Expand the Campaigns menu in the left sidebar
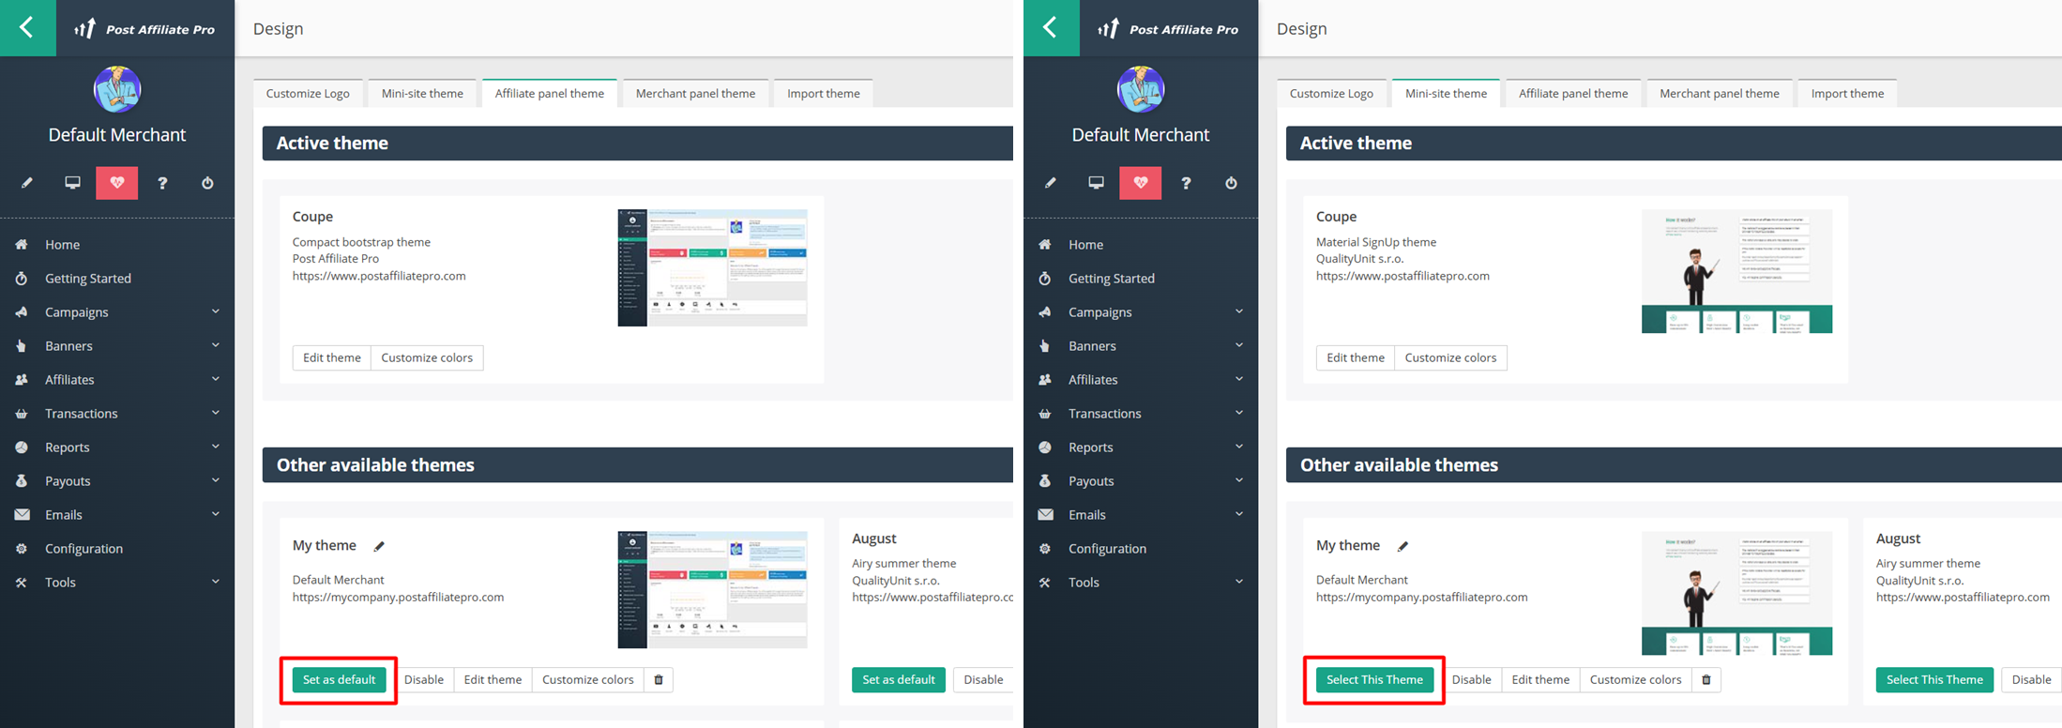The height and width of the screenshot is (728, 2062). (x=215, y=311)
